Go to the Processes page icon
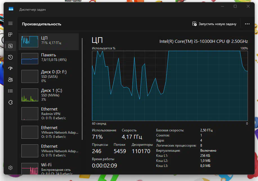 pyautogui.click(x=10, y=34)
